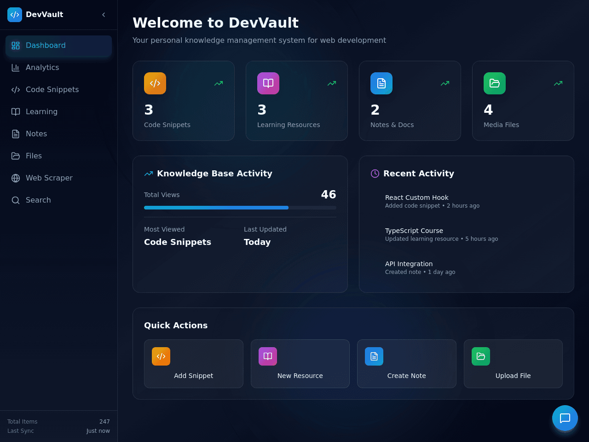Image resolution: width=589 pixels, height=442 pixels.
Task: Click the Most Viewed value Code Snippets
Action: [x=178, y=242]
